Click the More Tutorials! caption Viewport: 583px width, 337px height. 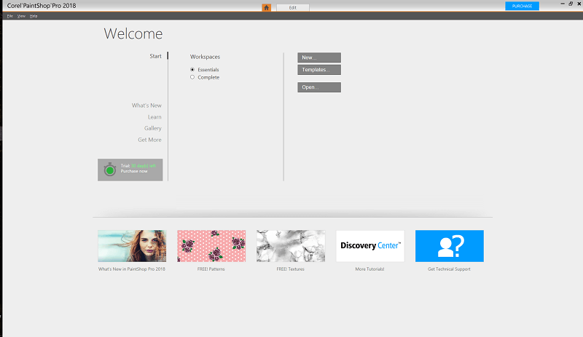(x=369, y=269)
